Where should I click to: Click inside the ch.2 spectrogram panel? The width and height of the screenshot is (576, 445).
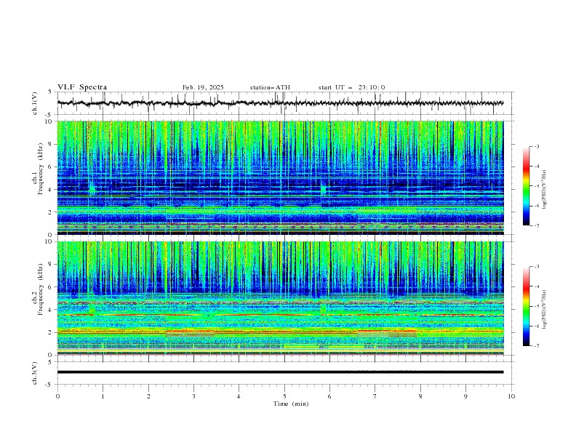click(x=280, y=298)
